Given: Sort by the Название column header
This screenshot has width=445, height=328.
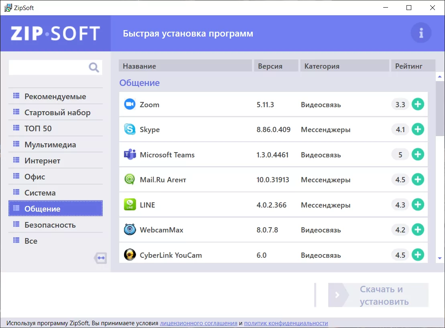Looking at the screenshot, I should pos(185,66).
